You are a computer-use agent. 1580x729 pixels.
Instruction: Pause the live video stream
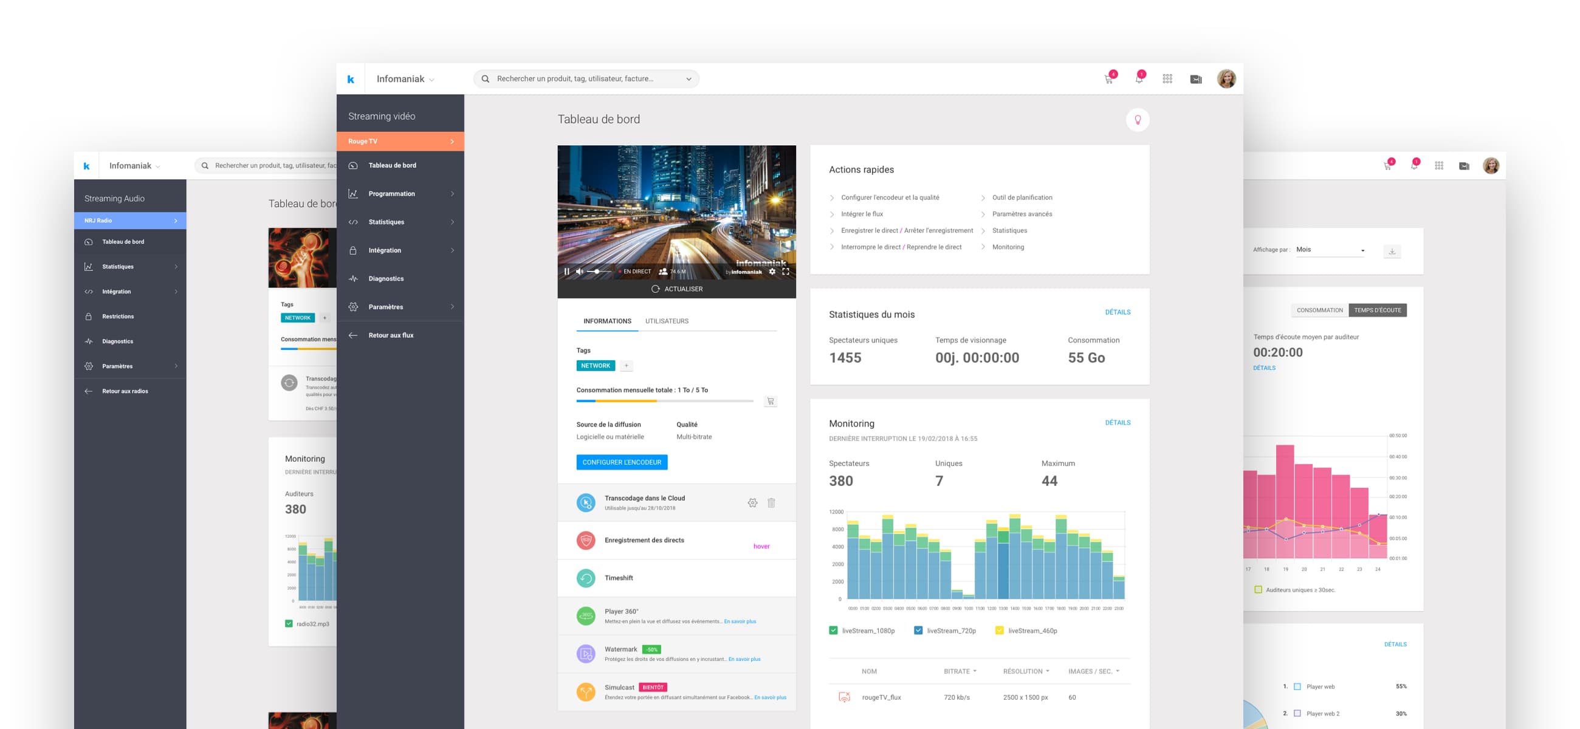point(566,272)
